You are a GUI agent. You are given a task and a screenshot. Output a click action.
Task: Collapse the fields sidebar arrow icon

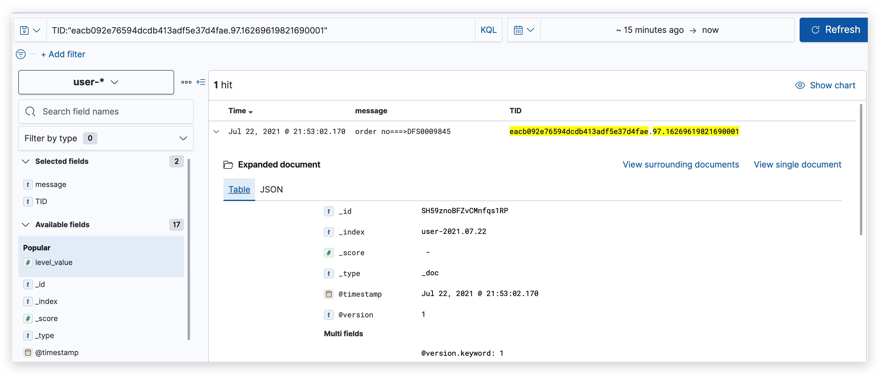(x=201, y=82)
